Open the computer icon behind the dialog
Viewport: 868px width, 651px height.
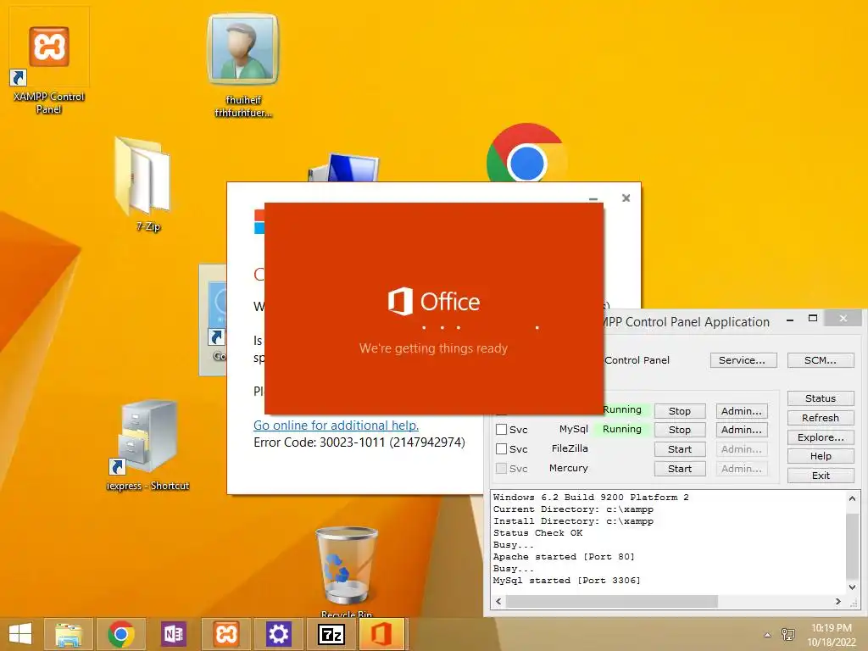click(x=344, y=167)
